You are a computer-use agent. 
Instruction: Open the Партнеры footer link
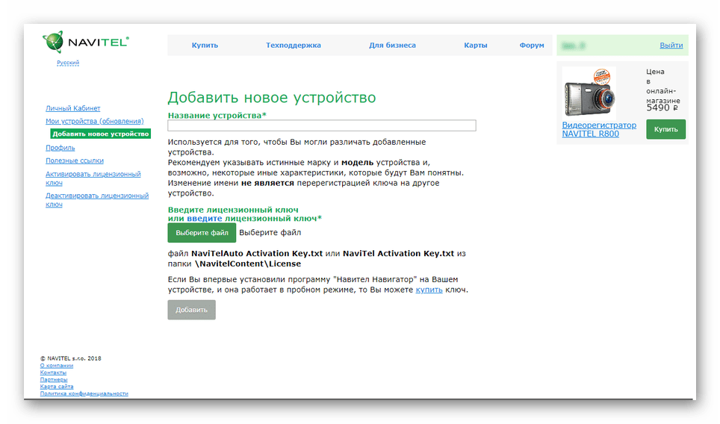pyautogui.click(x=54, y=379)
